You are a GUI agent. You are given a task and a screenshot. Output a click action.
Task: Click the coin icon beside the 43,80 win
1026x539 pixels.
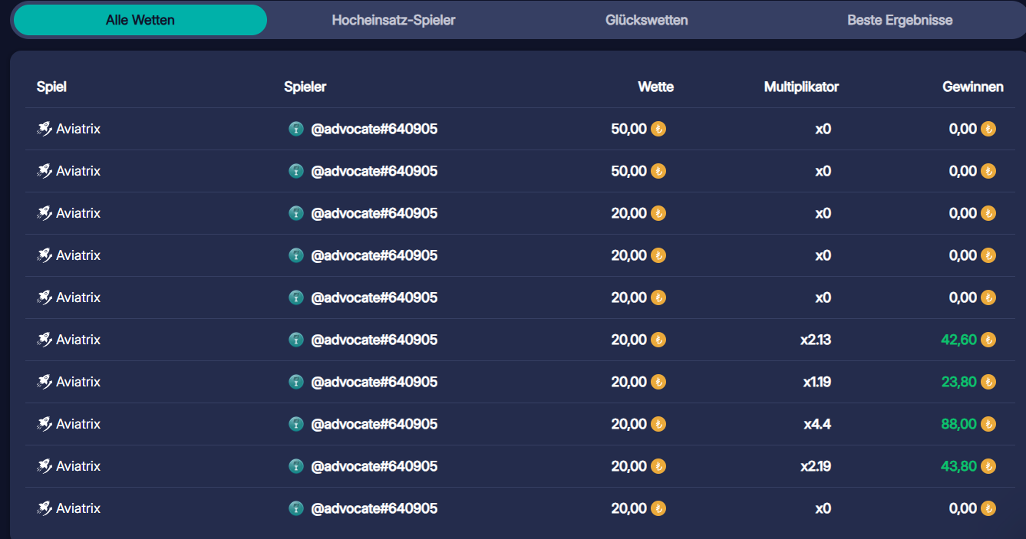point(988,466)
